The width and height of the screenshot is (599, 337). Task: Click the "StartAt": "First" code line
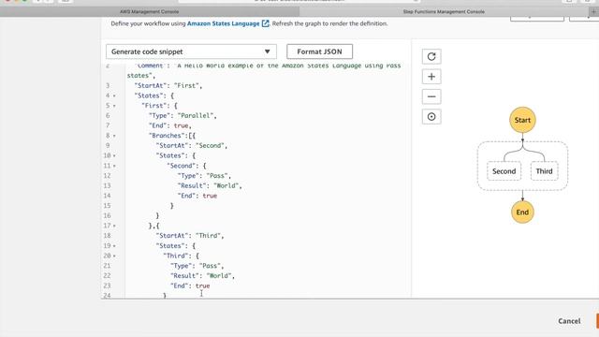click(x=168, y=85)
